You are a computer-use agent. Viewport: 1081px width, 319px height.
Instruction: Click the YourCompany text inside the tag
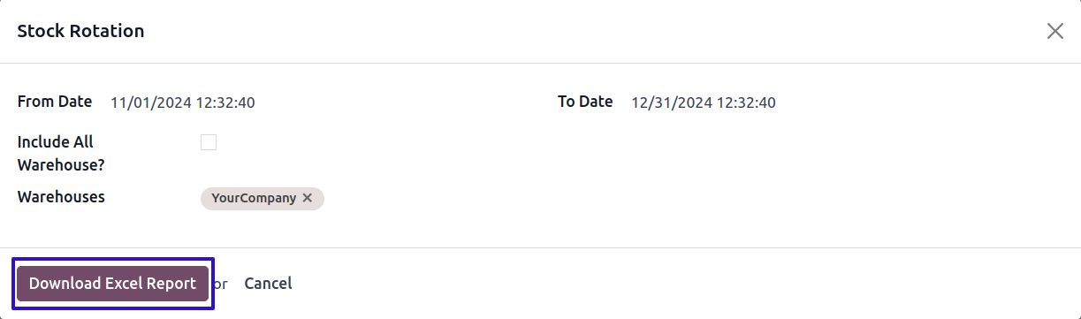pos(254,198)
